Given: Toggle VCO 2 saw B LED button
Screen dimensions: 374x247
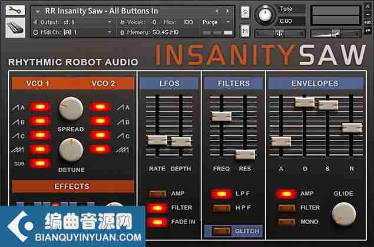Looking at the screenshot, I should [100, 121].
